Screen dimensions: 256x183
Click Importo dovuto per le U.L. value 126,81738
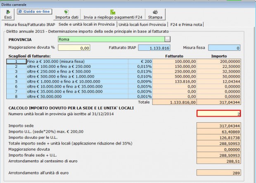click(x=219, y=138)
